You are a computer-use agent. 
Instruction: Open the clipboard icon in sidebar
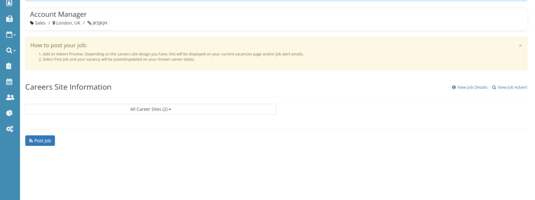(x=9, y=66)
